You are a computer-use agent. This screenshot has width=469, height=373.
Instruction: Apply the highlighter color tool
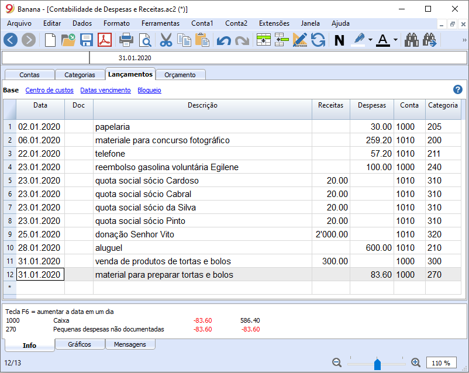click(359, 40)
